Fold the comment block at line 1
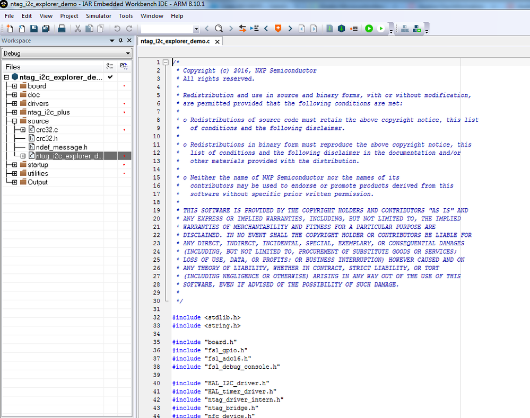 [166, 63]
